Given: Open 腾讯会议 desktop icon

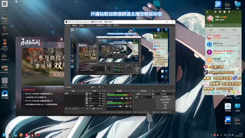Looking at the screenshot, I should 228,120.
